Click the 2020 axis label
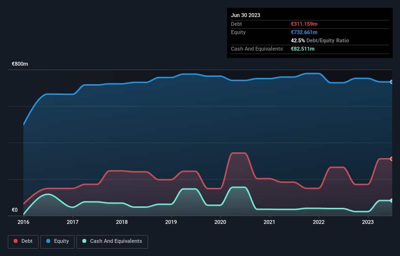The height and width of the screenshot is (256, 400). point(220,222)
